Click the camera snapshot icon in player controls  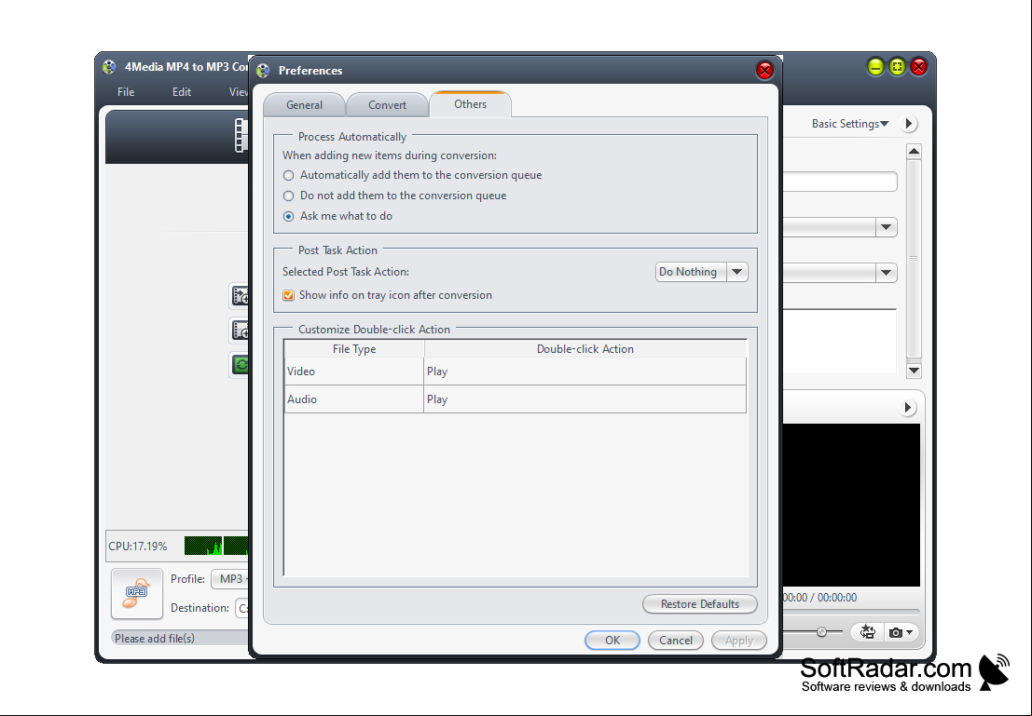coord(895,632)
